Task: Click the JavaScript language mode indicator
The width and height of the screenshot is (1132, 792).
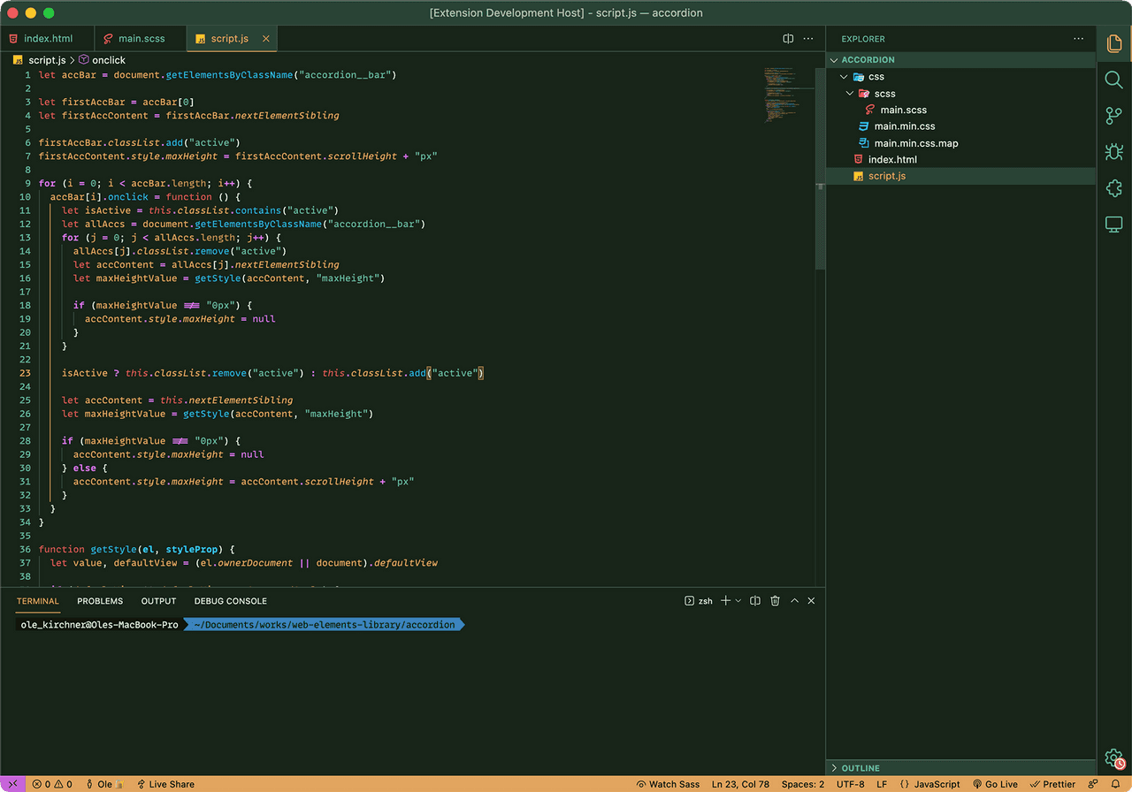Action: pos(931,784)
